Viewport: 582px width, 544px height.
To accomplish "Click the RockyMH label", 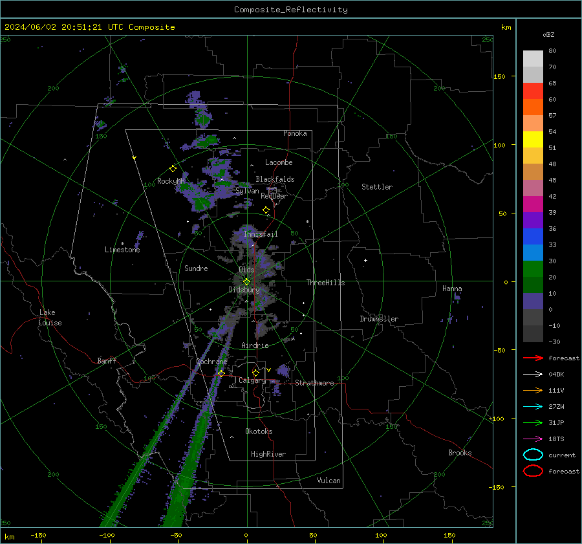I will coord(171,181).
